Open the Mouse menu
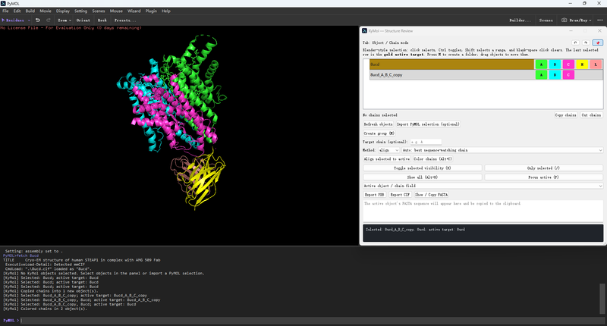The height and width of the screenshot is (326, 607). click(x=116, y=11)
